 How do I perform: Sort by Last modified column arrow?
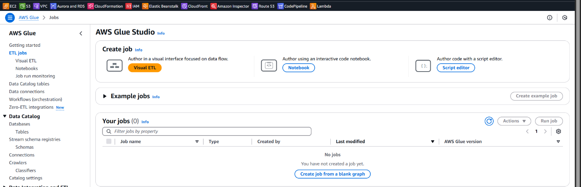(432, 142)
